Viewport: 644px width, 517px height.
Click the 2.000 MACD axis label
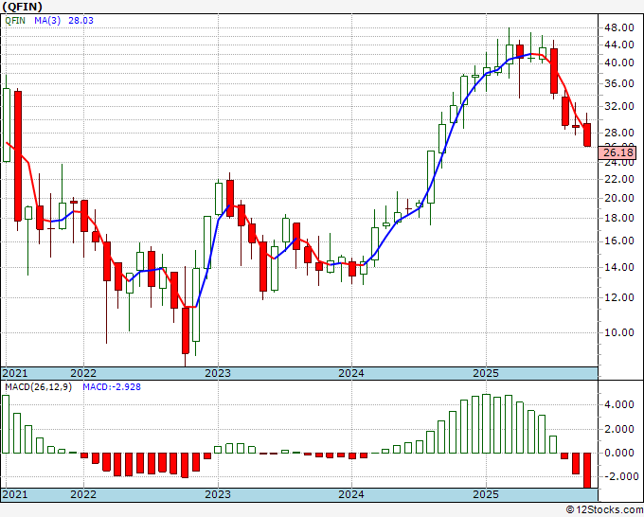pyautogui.click(x=619, y=429)
